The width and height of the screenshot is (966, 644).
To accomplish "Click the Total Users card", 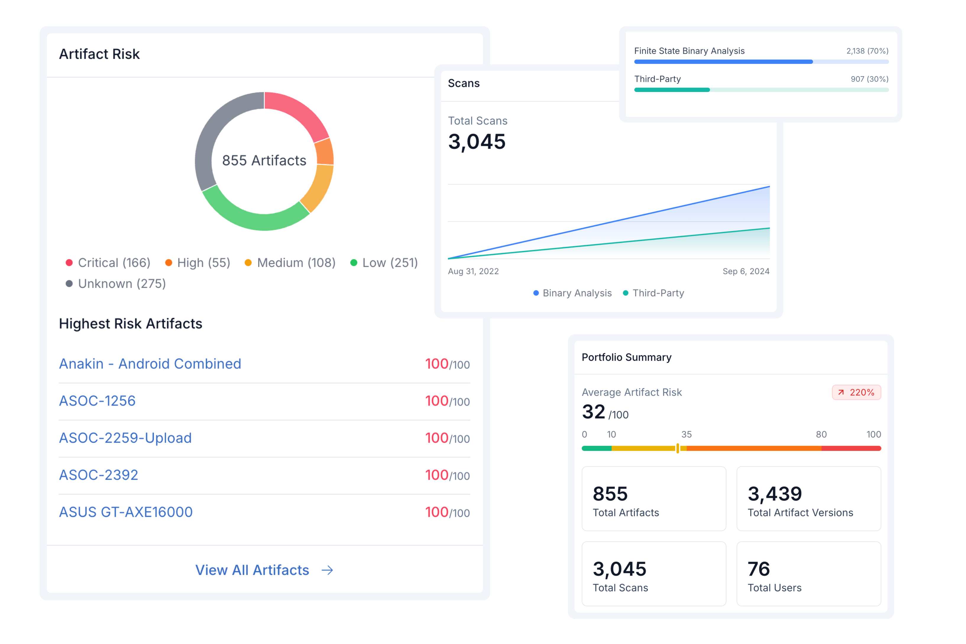I will coord(808,573).
